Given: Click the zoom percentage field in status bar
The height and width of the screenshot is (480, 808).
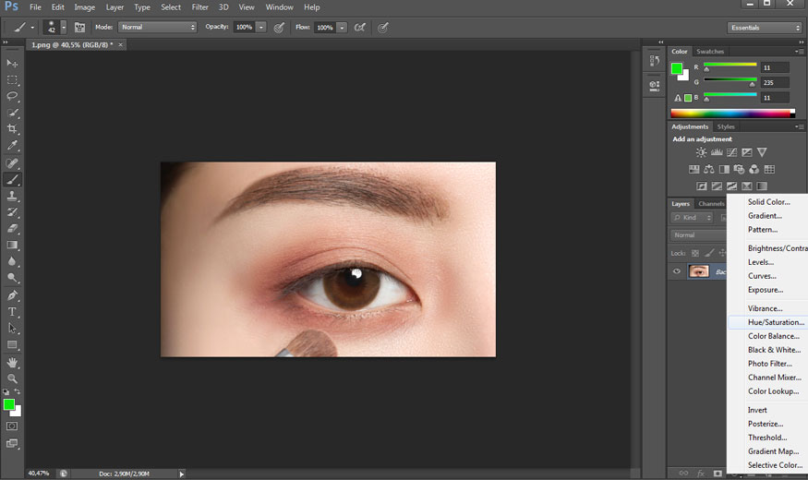Looking at the screenshot, I should (40, 474).
